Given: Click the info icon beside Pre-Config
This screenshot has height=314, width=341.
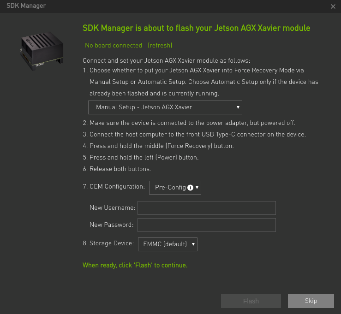Looking at the screenshot, I should pyautogui.click(x=190, y=188).
